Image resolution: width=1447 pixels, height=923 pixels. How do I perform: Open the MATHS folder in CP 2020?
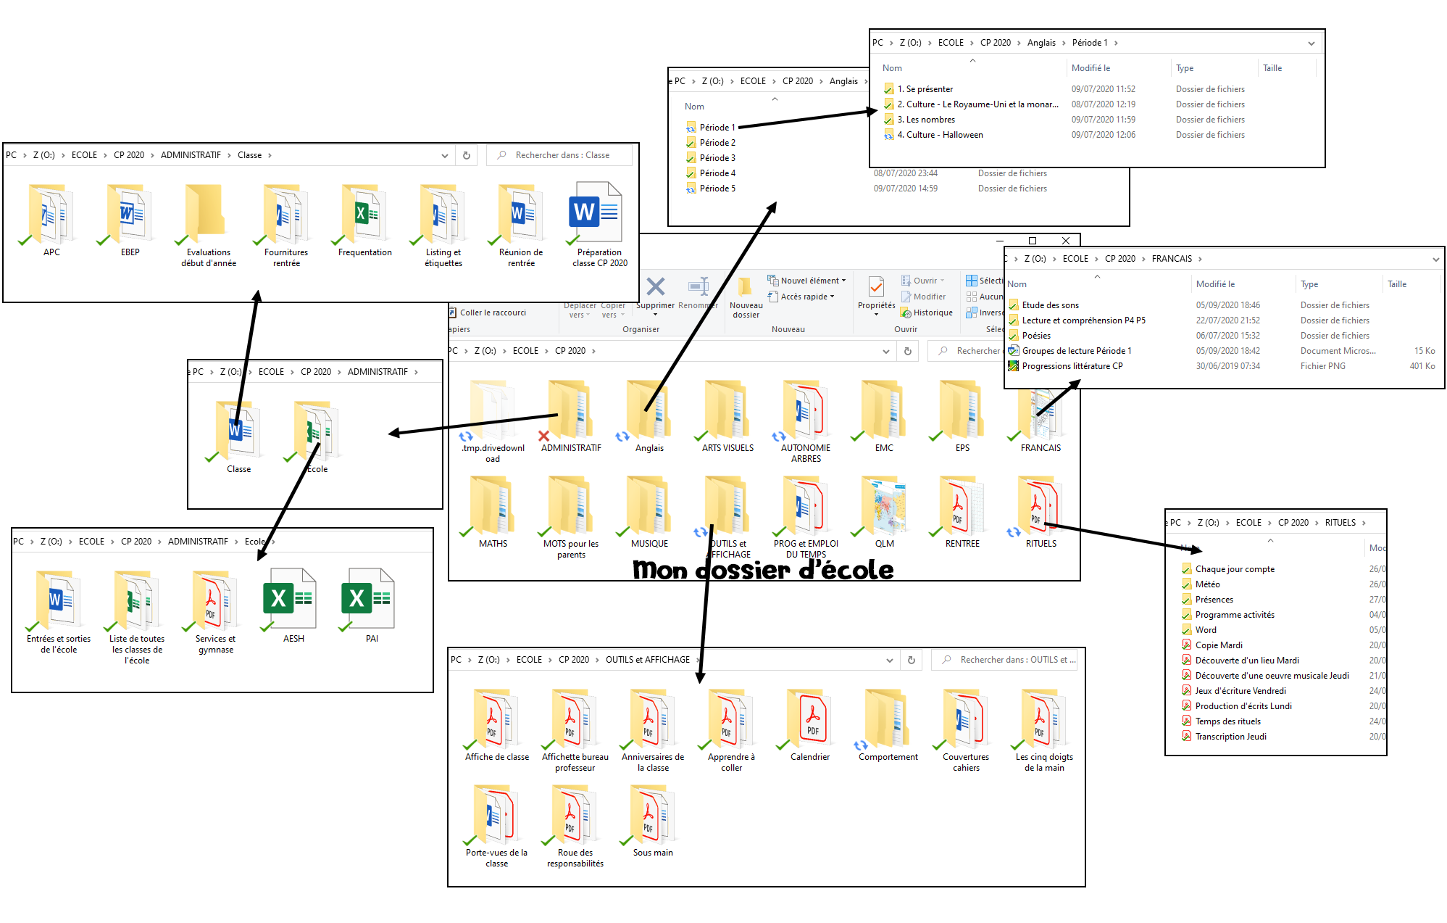pos(493,505)
